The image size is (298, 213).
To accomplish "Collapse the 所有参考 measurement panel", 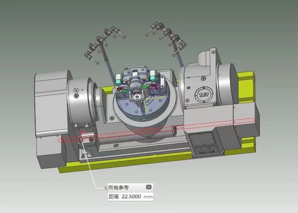I will [x=149, y=187].
